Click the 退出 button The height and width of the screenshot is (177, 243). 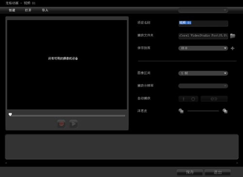[x=218, y=172]
